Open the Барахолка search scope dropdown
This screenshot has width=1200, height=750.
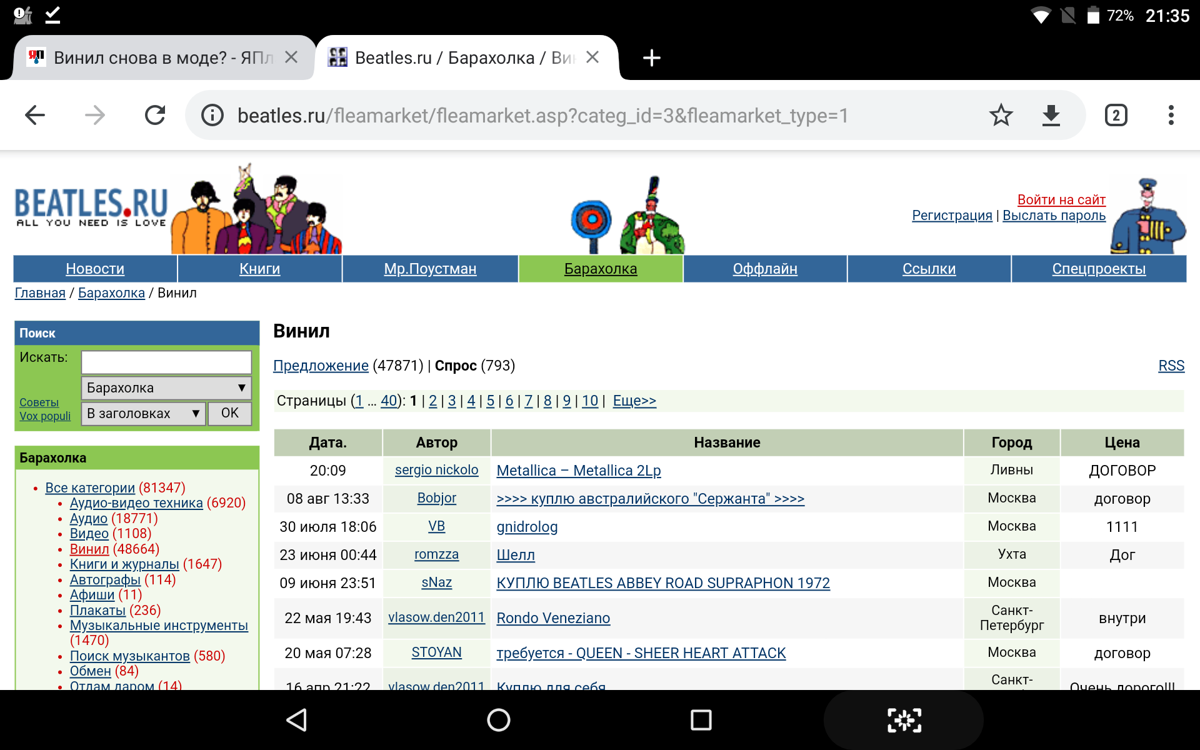pyautogui.click(x=166, y=388)
